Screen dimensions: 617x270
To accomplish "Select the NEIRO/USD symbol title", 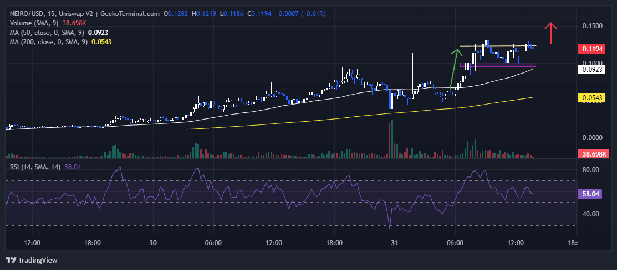I will tap(27, 14).
